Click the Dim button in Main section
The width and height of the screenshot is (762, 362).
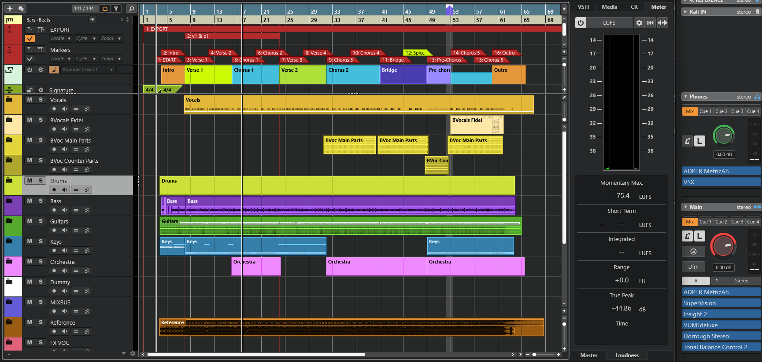693,267
